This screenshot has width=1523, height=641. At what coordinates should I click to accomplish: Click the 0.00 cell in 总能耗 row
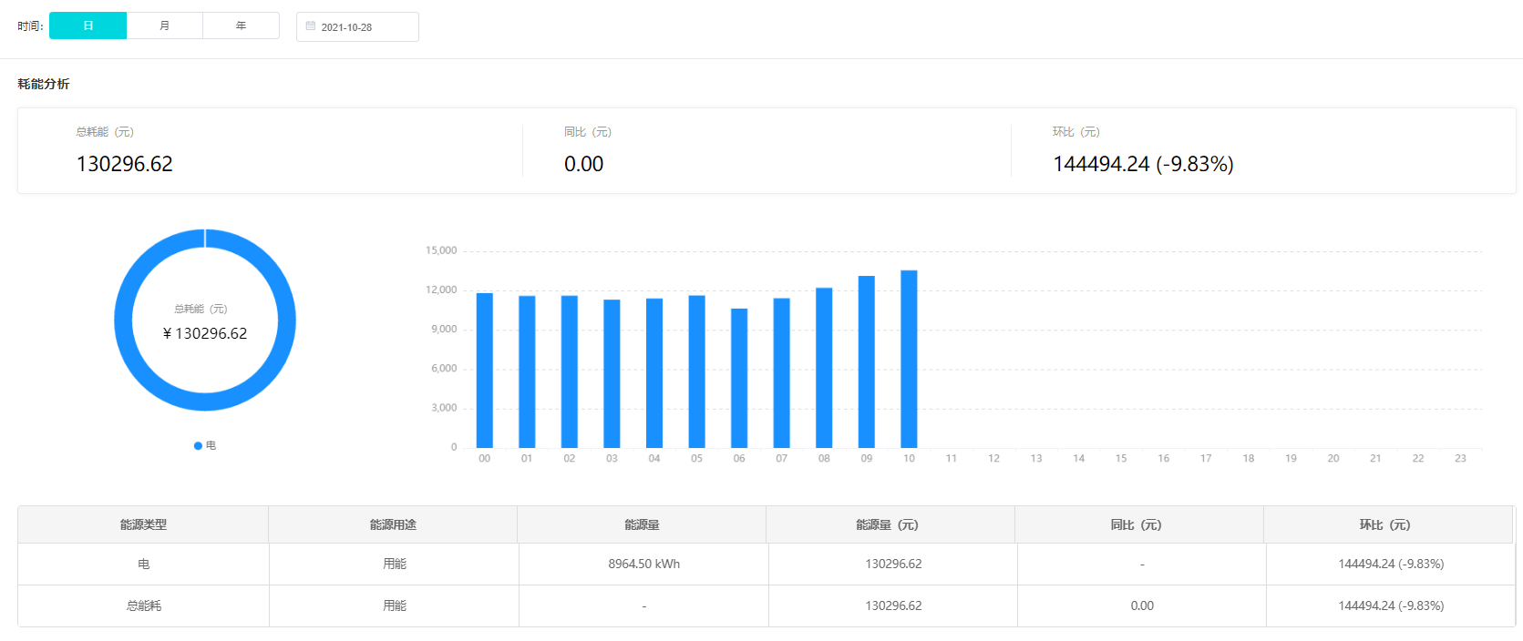point(1142,605)
